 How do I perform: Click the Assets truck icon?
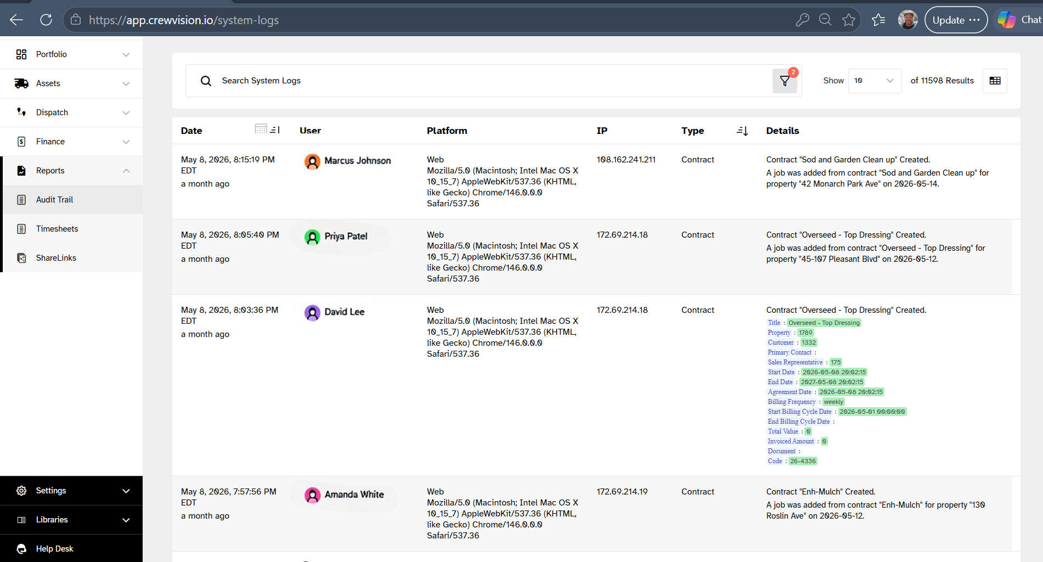pos(21,83)
